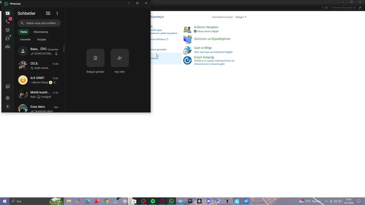The image size is (365, 205).
Task: Select the Tümü filter chip
Action: pos(24,32)
